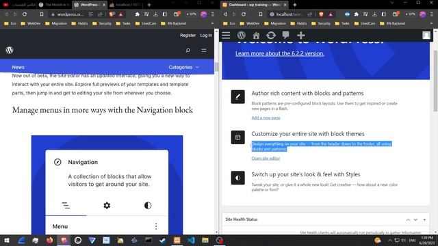Visit site via home icon in admin bar

tap(256, 36)
